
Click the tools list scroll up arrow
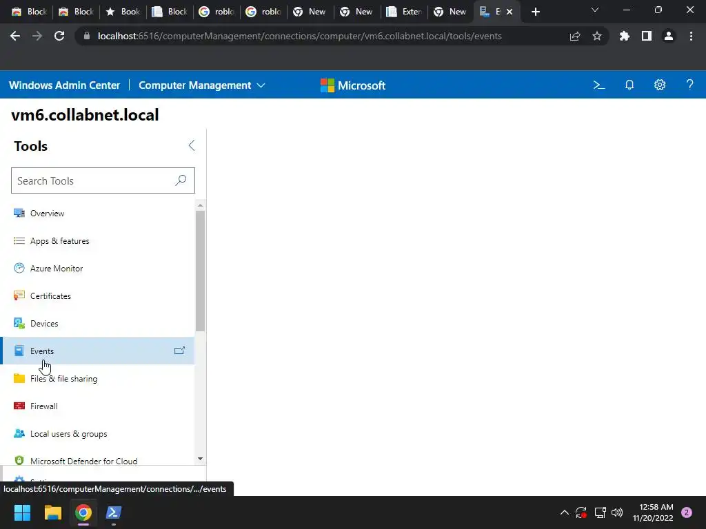click(x=201, y=205)
